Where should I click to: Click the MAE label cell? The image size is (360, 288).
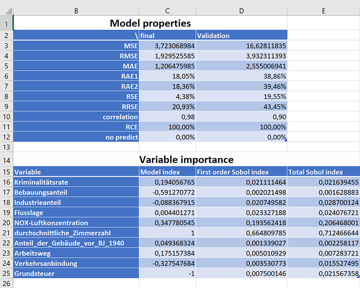[76, 66]
